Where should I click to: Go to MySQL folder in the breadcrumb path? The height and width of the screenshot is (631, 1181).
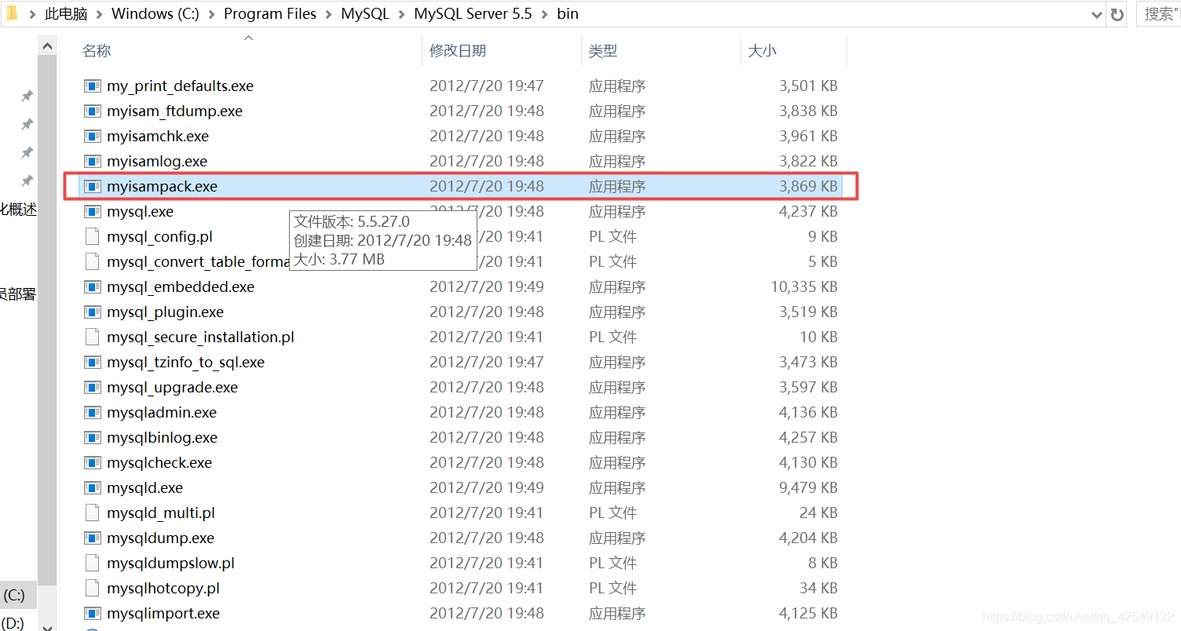click(365, 14)
